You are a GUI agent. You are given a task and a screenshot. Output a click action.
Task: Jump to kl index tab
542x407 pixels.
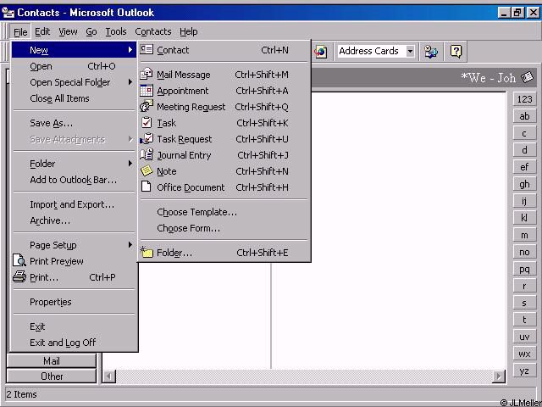tap(524, 218)
